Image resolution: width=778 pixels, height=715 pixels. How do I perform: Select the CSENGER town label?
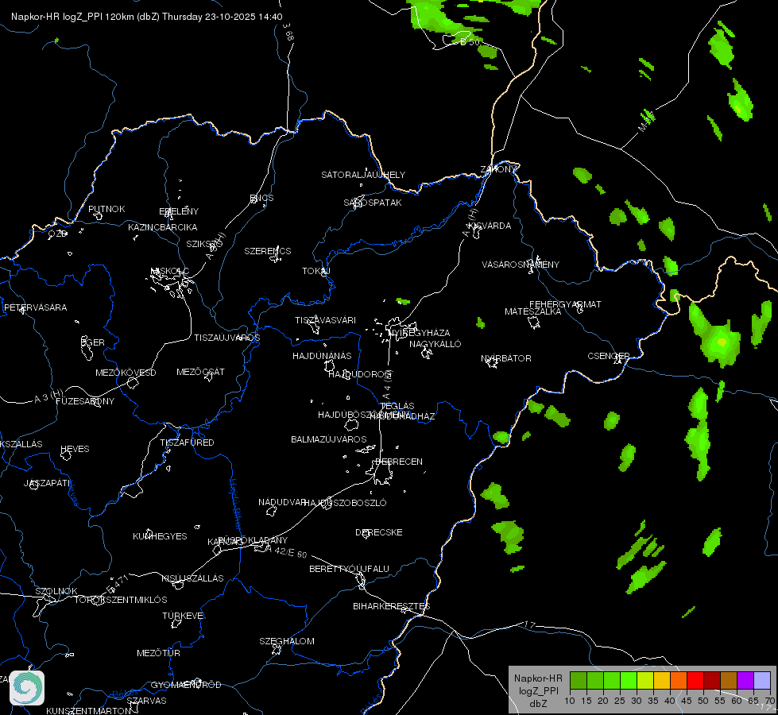[x=608, y=356]
